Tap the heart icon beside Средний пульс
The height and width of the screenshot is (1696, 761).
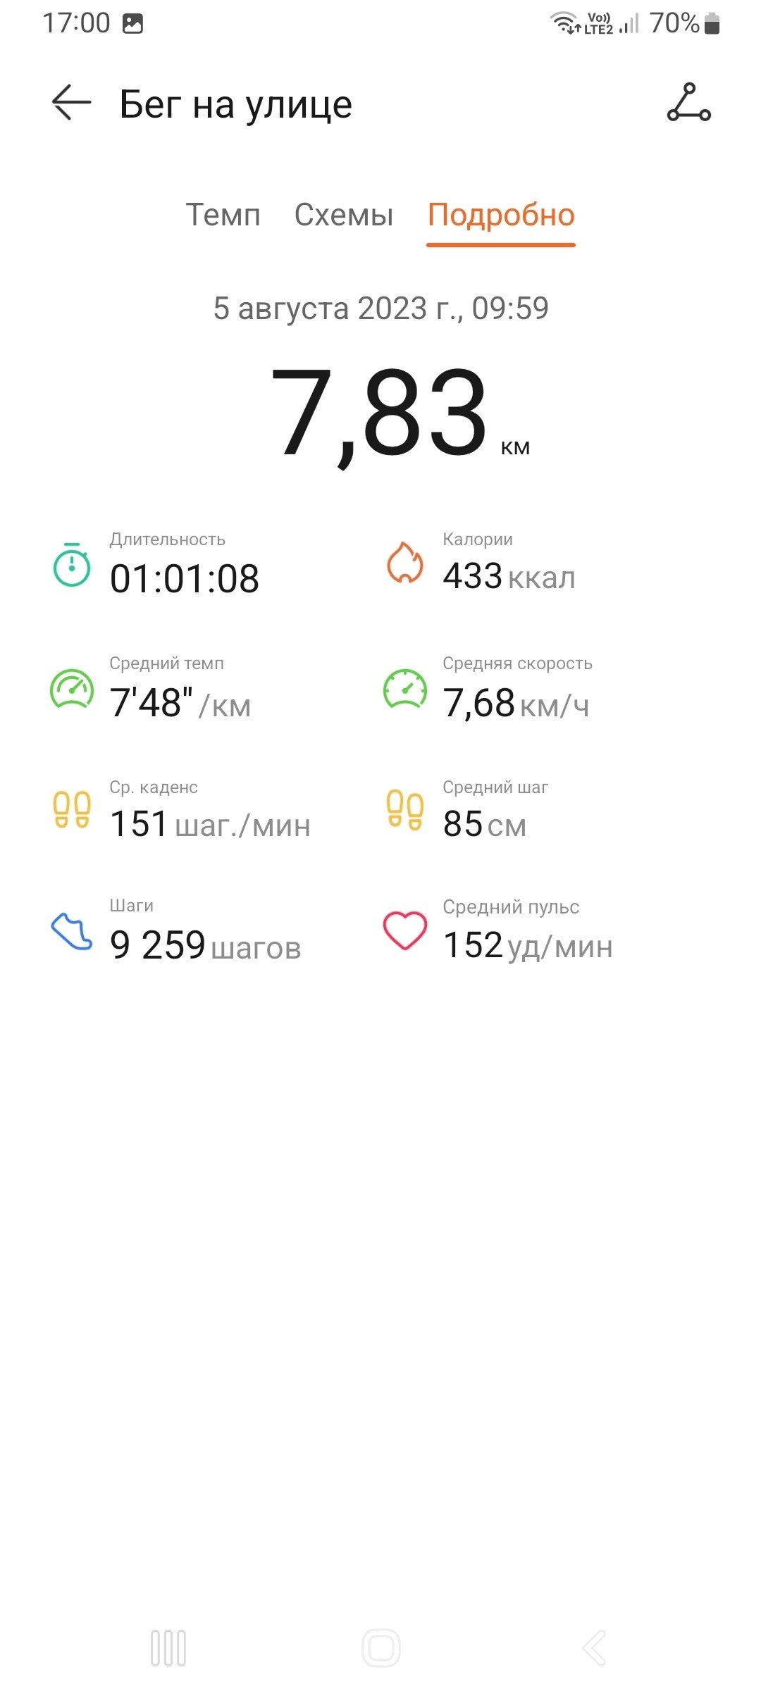[404, 930]
